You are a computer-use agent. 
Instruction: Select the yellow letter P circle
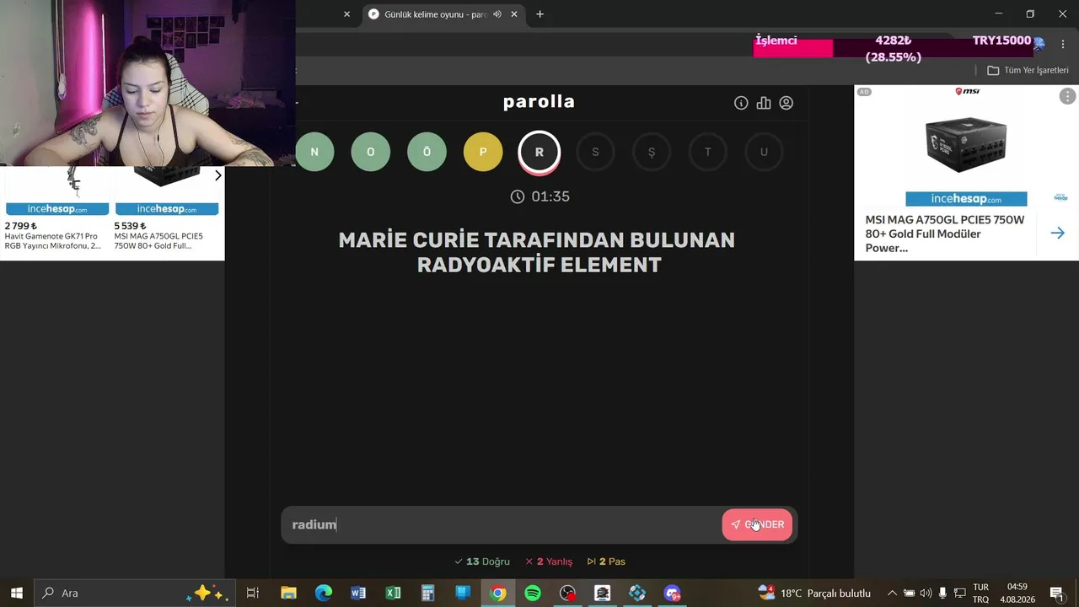[483, 152]
